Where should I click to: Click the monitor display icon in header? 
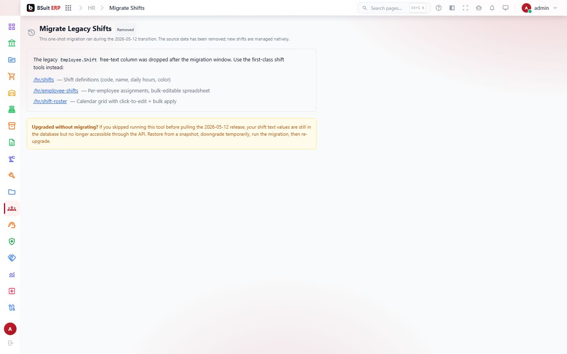pos(506,8)
